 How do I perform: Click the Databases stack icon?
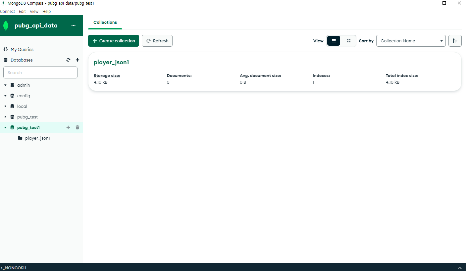pyautogui.click(x=6, y=60)
